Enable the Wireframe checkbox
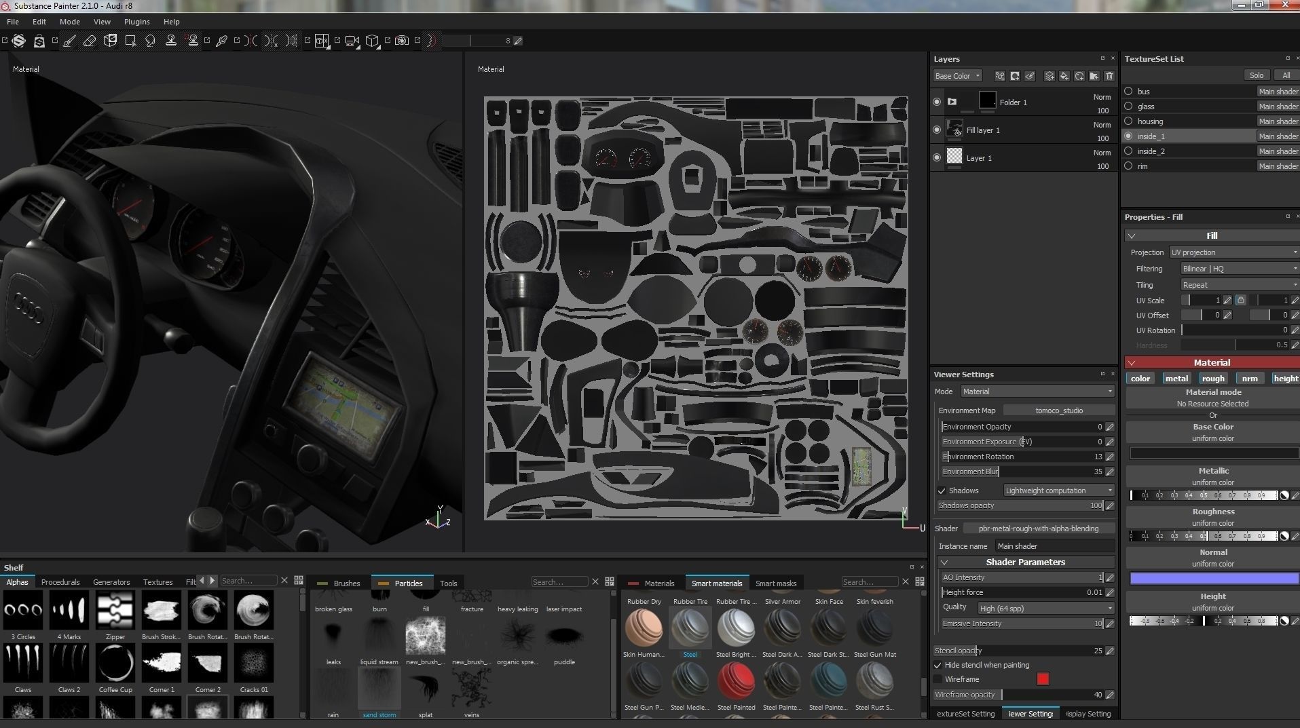The width and height of the screenshot is (1300, 728). 938,679
